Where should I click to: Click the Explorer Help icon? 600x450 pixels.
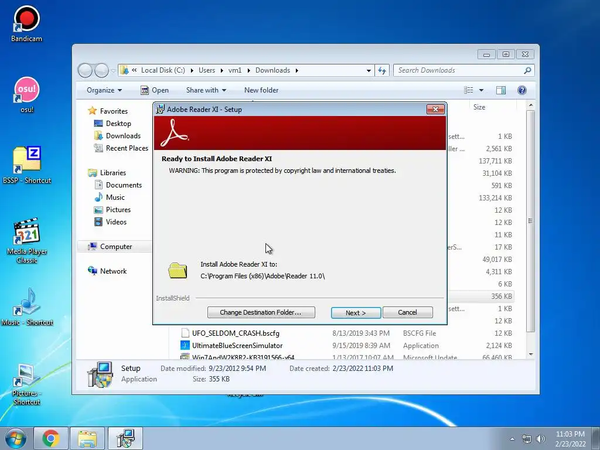click(x=522, y=90)
